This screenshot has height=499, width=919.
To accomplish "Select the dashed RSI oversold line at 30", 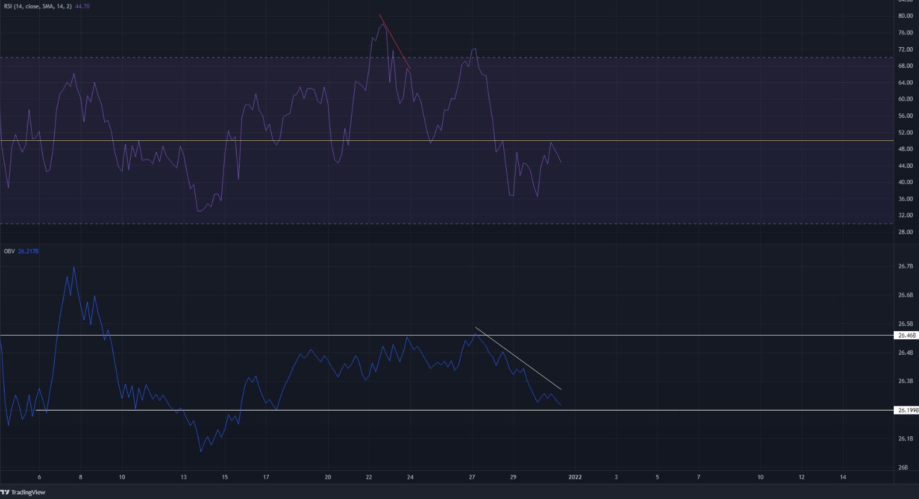I will click(446, 224).
